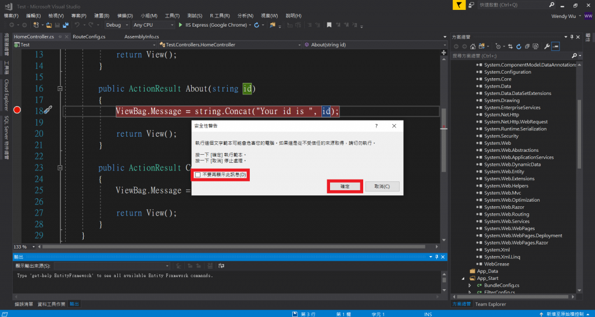Screen dimensions: 595x317
Task: Click the pin icon on the Output panel title
Action: pyautogui.click(x=436, y=257)
